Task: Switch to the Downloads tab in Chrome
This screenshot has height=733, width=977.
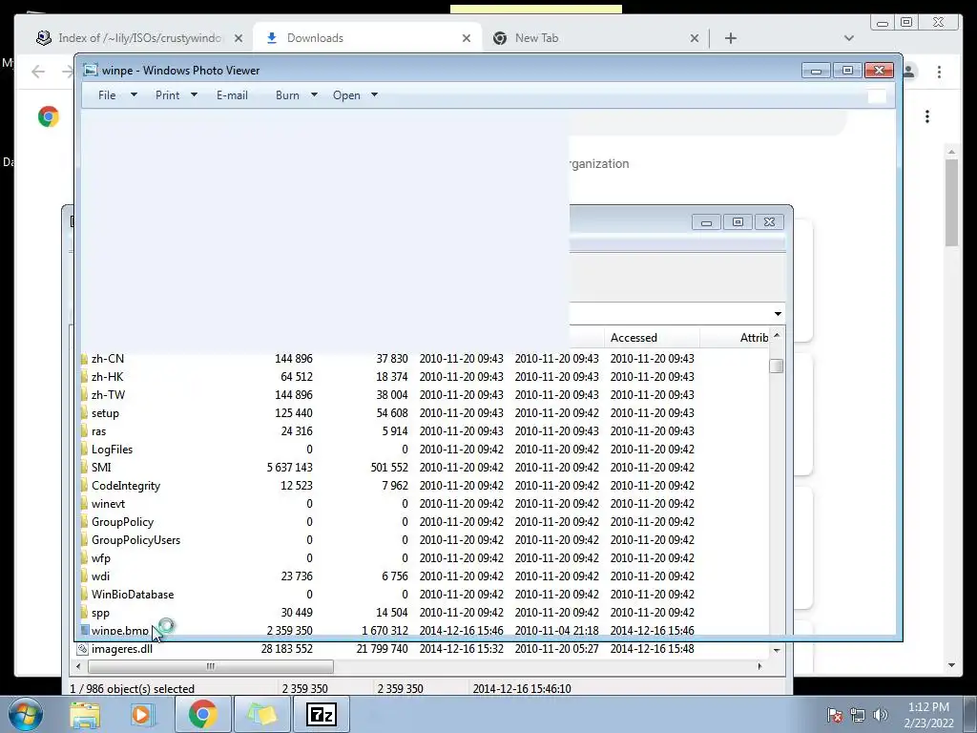Action: pos(367,38)
